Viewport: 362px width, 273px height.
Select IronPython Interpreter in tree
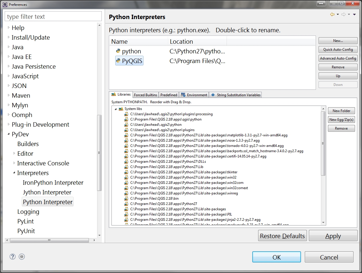[x=53, y=183]
